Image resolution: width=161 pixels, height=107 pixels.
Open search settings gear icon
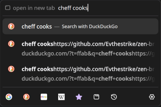152,97
